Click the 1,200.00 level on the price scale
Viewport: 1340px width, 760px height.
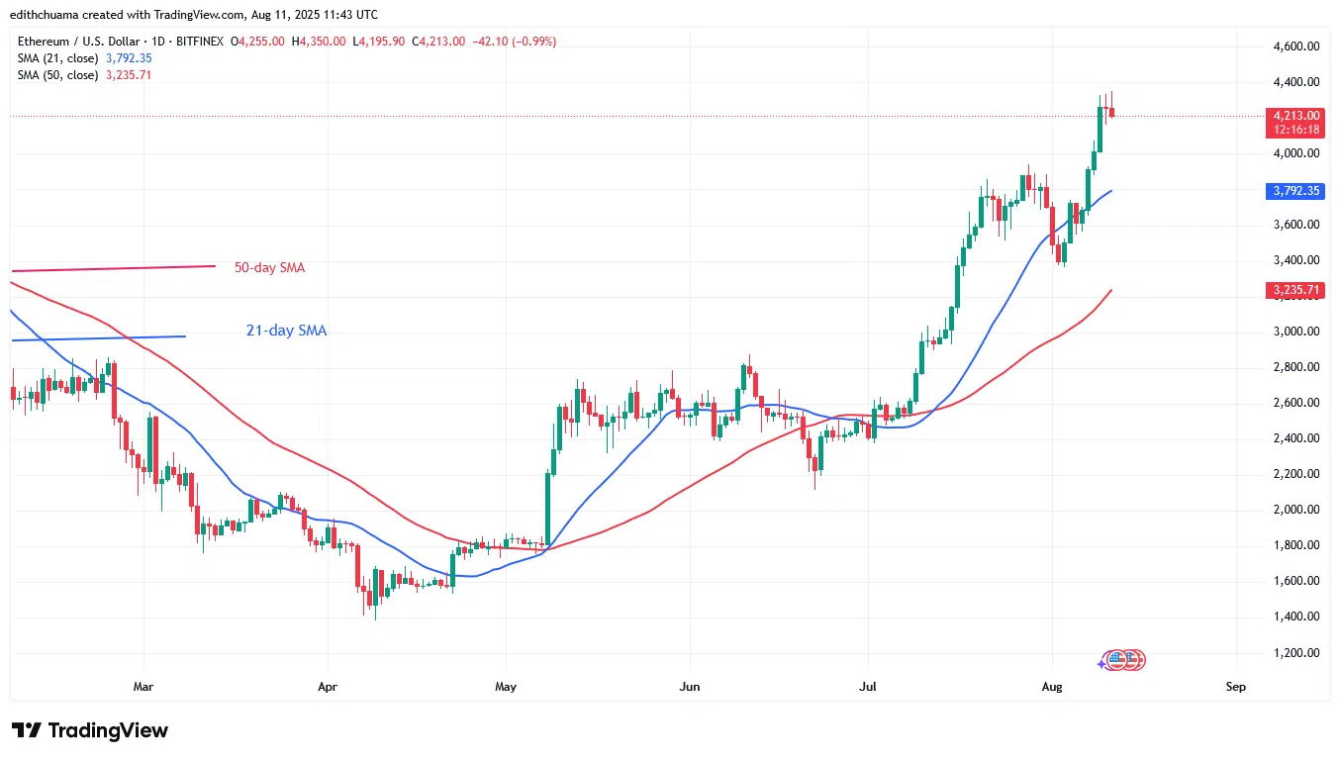point(1295,653)
